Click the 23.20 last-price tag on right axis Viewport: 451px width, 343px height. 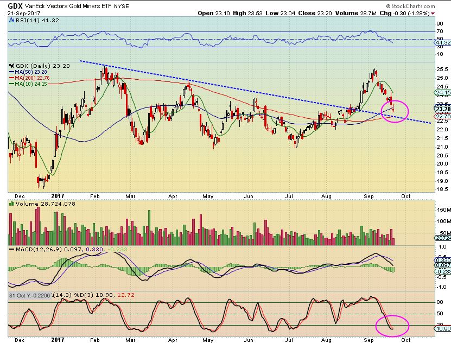[x=443, y=109]
